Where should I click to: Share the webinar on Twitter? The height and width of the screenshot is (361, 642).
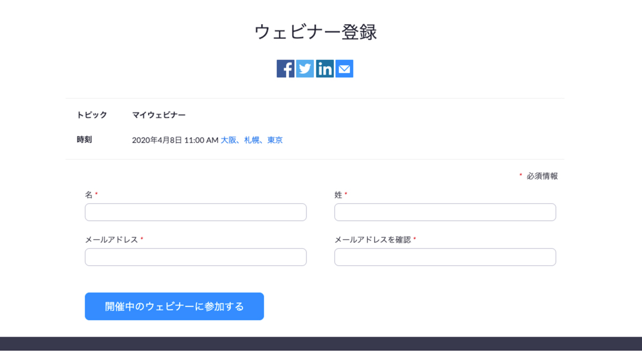pyautogui.click(x=305, y=68)
